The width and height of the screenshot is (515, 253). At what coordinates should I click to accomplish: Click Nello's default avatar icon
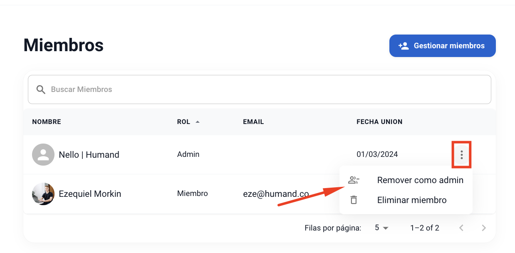(x=43, y=155)
